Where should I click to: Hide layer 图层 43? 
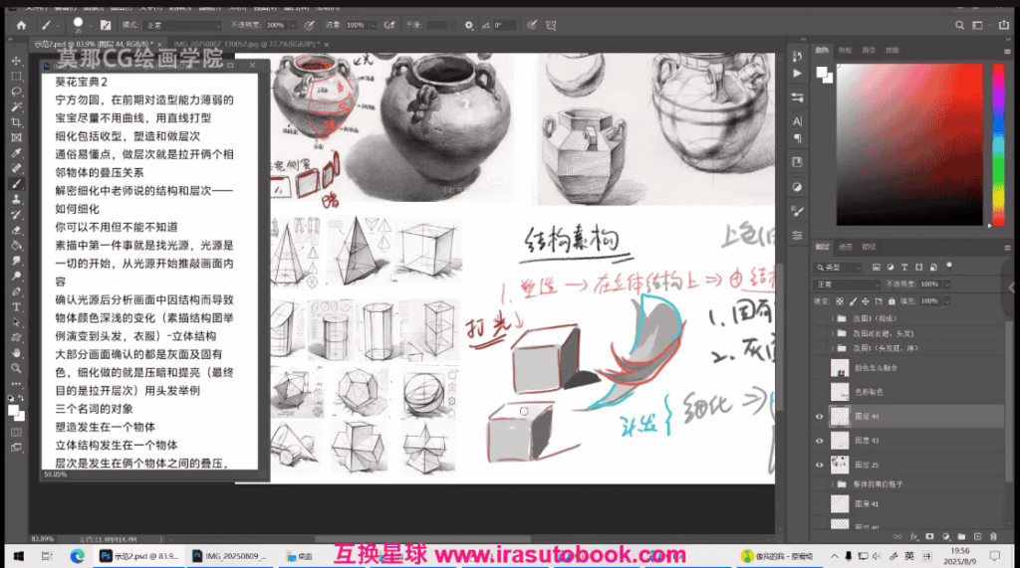click(821, 441)
